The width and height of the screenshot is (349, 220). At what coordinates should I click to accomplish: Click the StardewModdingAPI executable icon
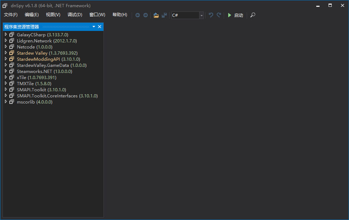[12, 59]
